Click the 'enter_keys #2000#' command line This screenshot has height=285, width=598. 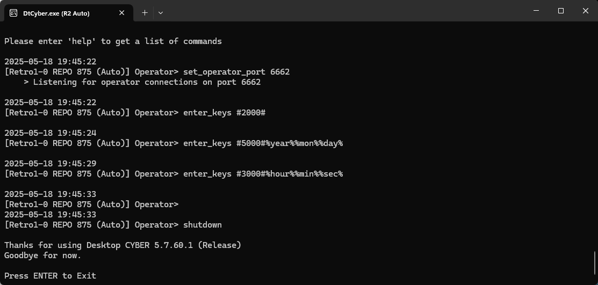[x=224, y=113]
